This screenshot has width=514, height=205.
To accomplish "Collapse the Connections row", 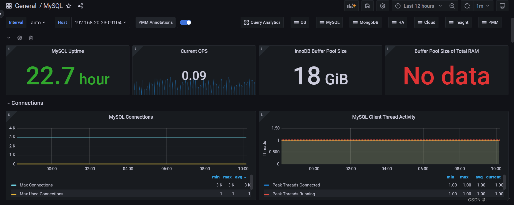I will pos(25,103).
